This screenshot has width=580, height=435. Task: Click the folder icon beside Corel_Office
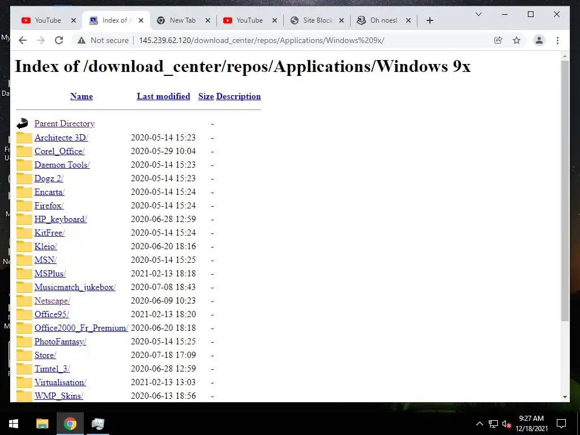(x=24, y=151)
